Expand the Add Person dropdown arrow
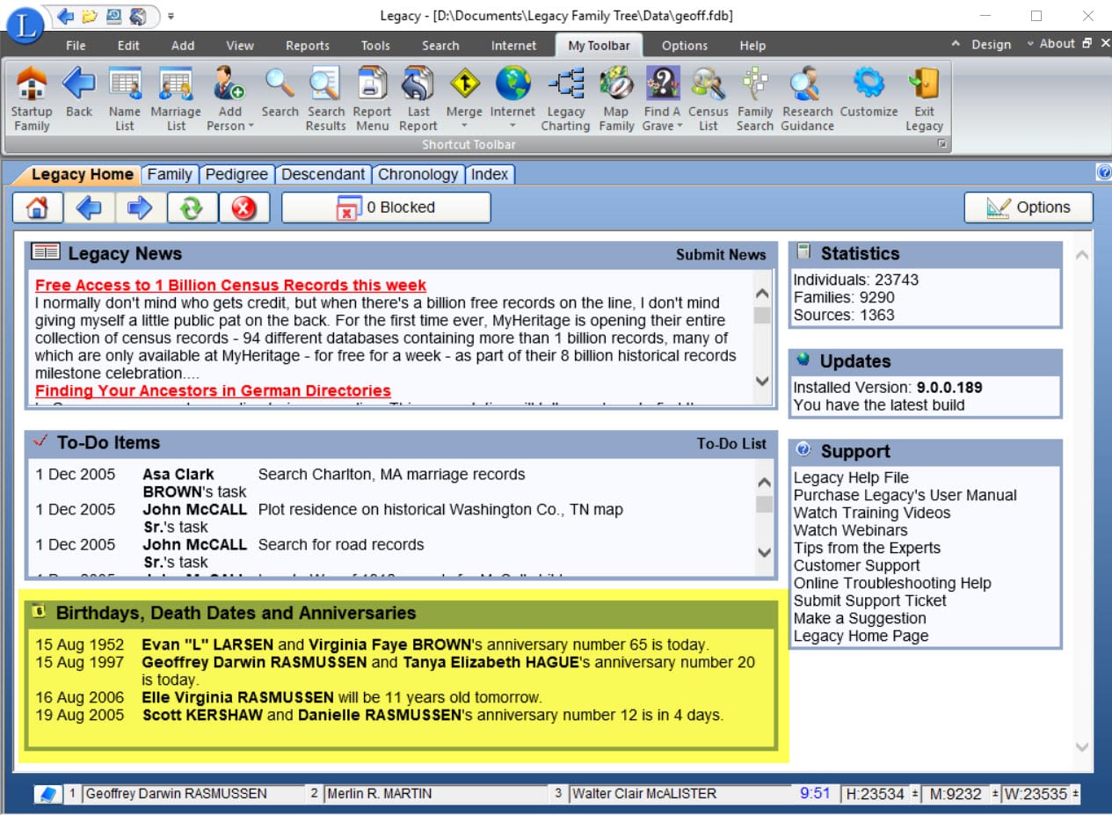 [251, 126]
